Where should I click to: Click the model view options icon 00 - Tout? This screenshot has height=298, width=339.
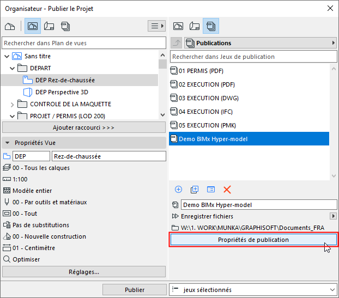tap(7, 214)
